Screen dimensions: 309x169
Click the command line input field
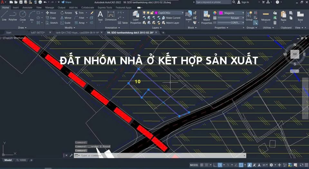tap(161, 155)
